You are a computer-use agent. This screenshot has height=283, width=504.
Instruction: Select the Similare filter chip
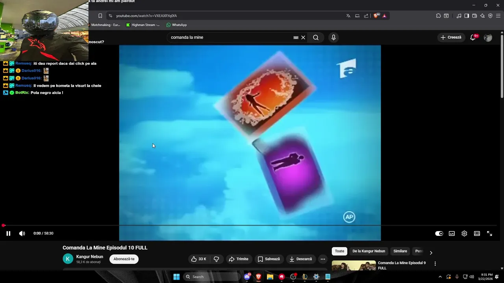pos(400,251)
